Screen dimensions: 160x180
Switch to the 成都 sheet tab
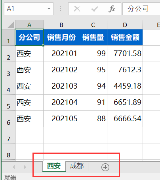pos(77,166)
